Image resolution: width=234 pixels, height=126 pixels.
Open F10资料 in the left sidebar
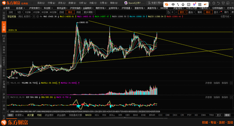[4, 39]
